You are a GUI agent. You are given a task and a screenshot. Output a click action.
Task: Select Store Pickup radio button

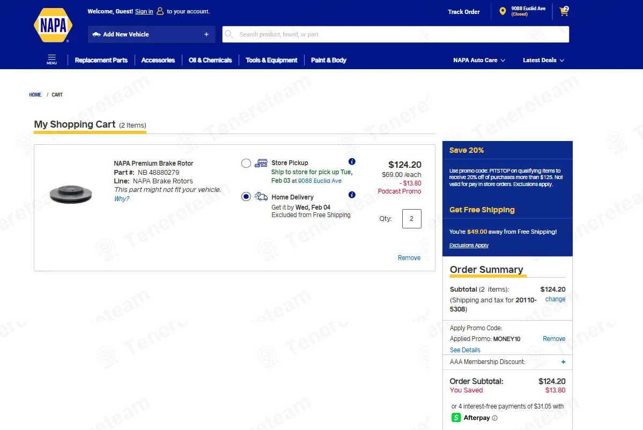click(x=246, y=164)
